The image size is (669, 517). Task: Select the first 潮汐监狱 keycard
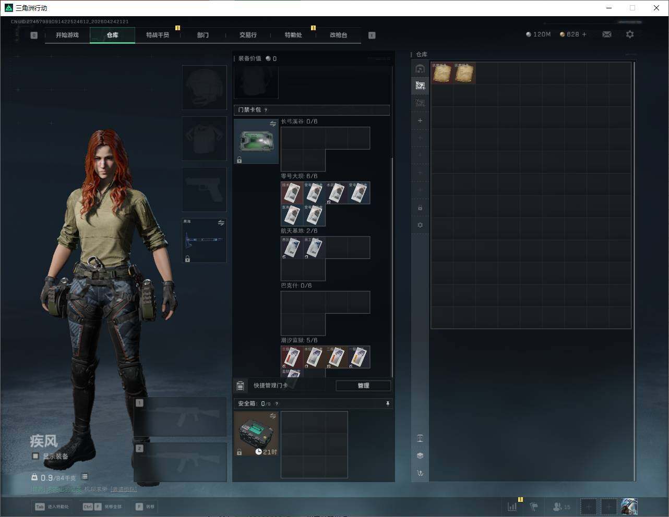point(292,357)
